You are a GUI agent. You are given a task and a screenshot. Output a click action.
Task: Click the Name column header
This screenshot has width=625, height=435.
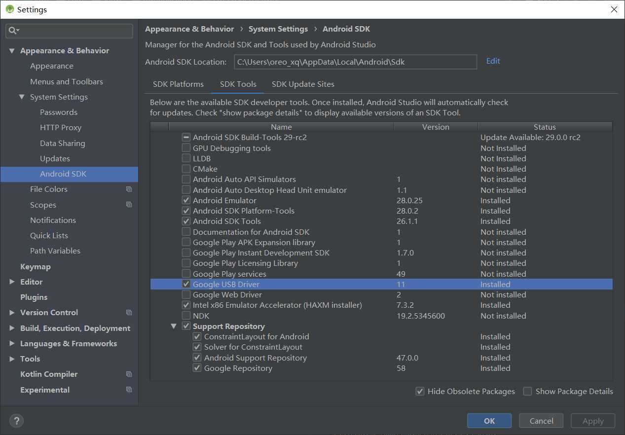281,127
